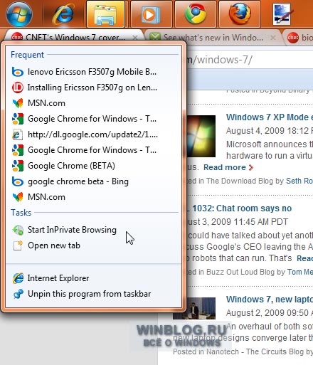
Task: Click the Google icon beside Google Chrome (BETA)
Action: point(18,166)
